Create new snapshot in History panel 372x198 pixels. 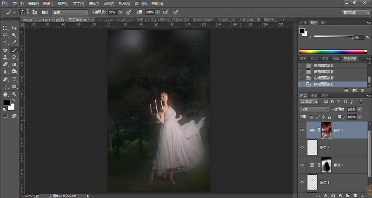point(354,90)
